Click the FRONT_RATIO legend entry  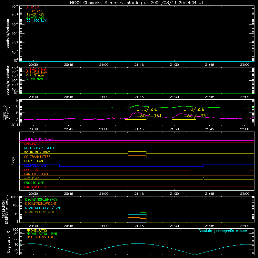37,231
